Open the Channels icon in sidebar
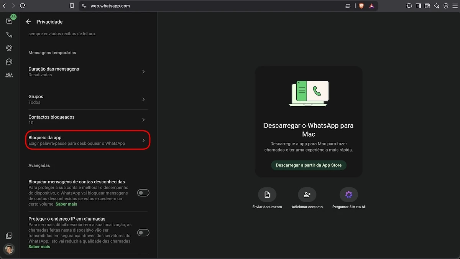Screen dimensions: 460x259 click(x=9, y=61)
